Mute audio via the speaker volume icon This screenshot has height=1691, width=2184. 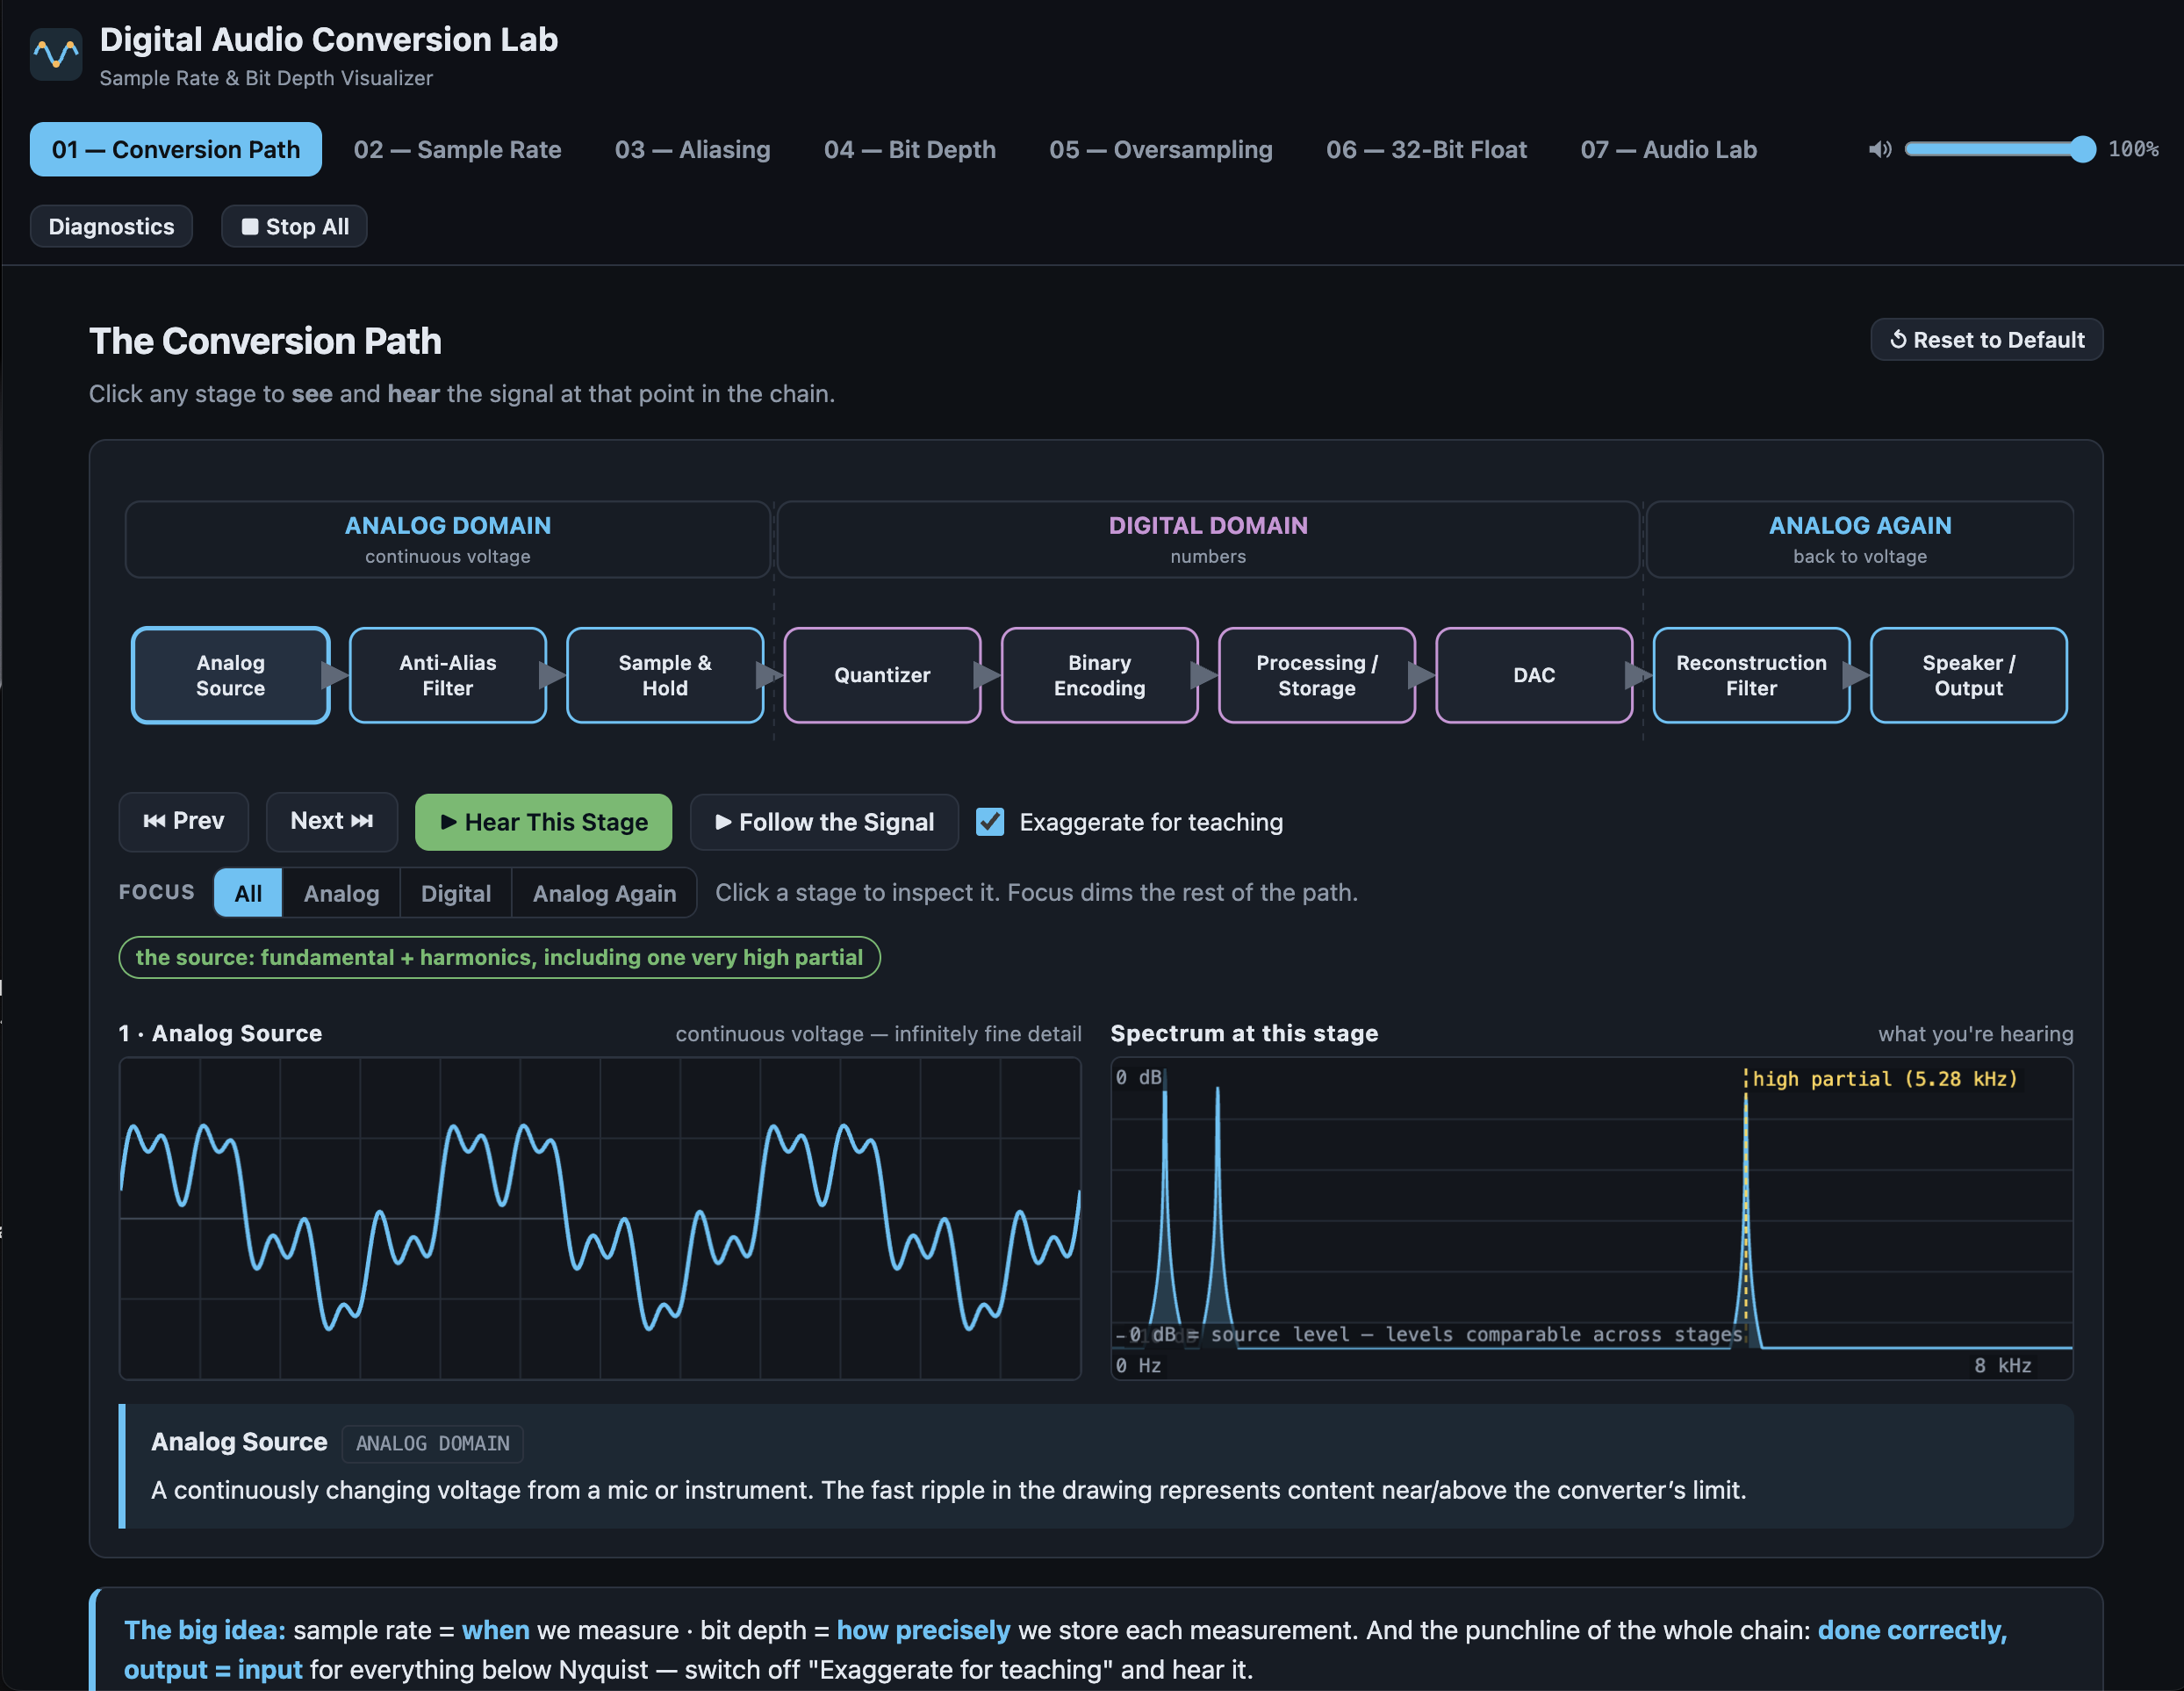tap(1879, 150)
